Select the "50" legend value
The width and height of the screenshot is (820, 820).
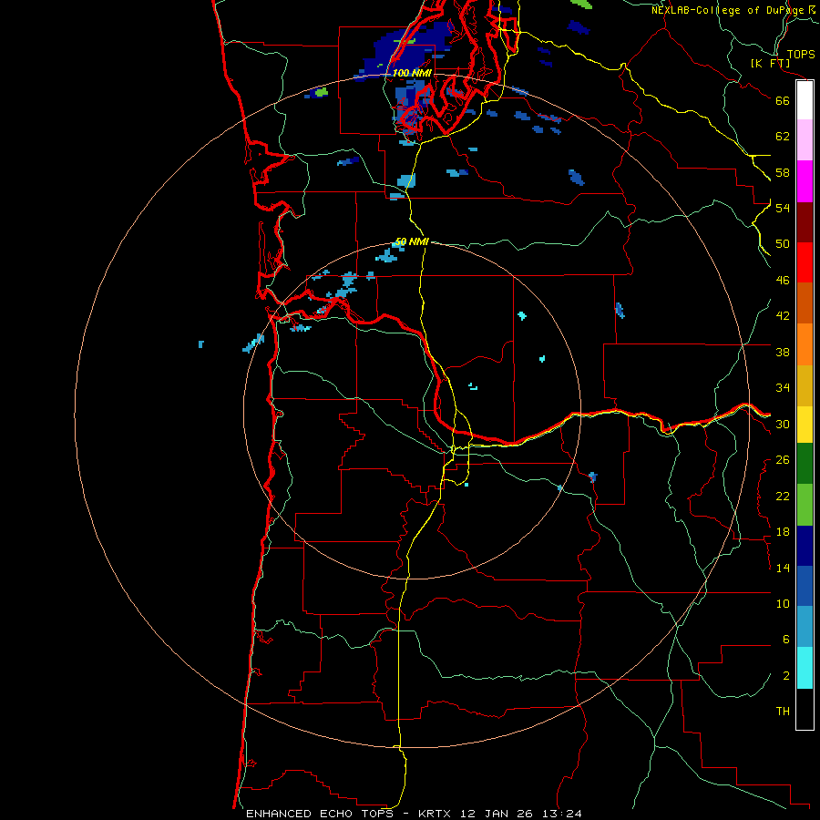coord(783,244)
